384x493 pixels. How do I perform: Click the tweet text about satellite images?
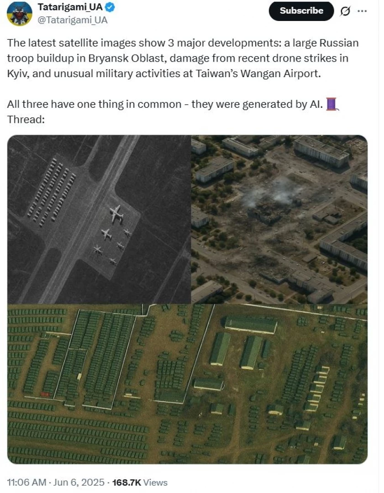point(183,58)
